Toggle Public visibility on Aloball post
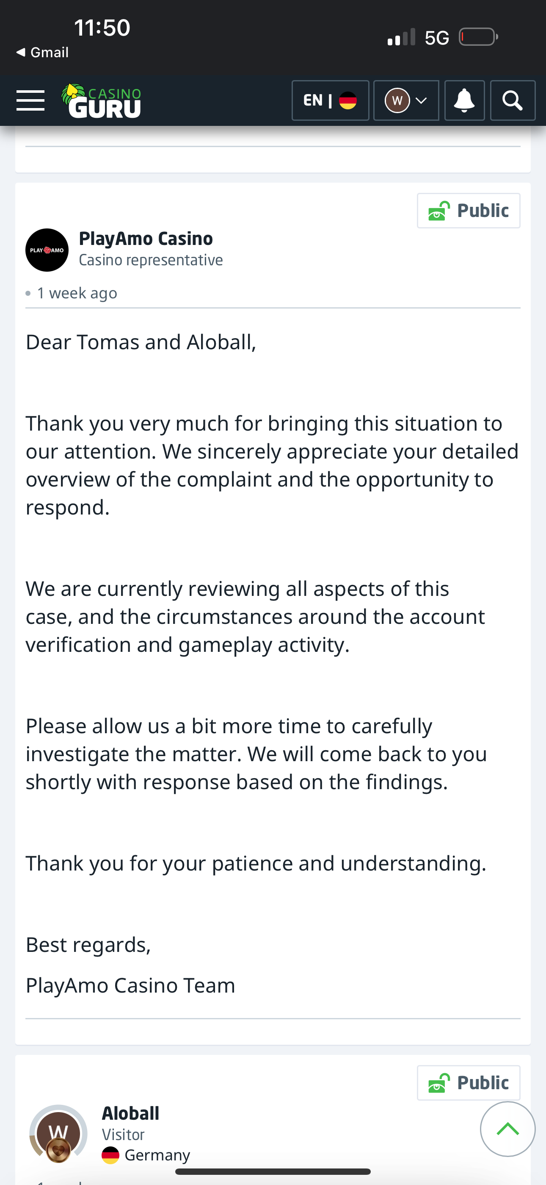 tap(468, 1083)
